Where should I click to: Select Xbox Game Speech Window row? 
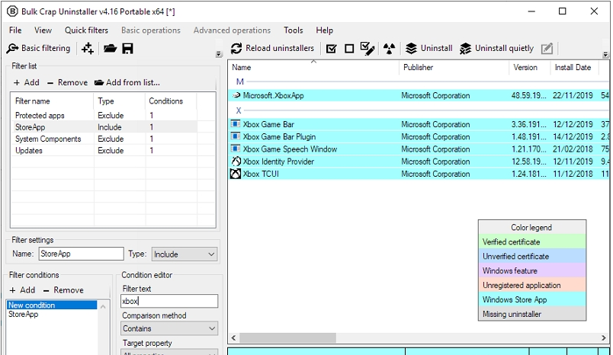[419, 149]
